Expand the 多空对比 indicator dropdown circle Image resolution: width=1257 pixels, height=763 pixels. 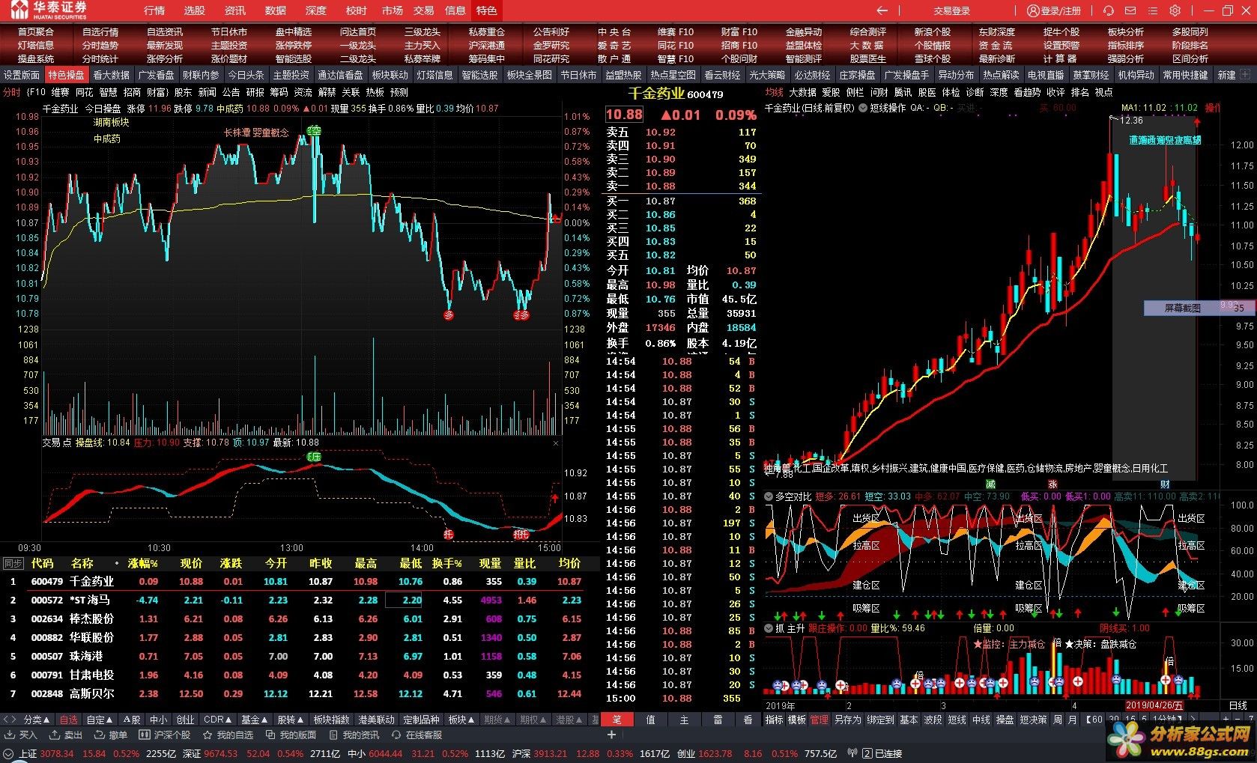(769, 496)
